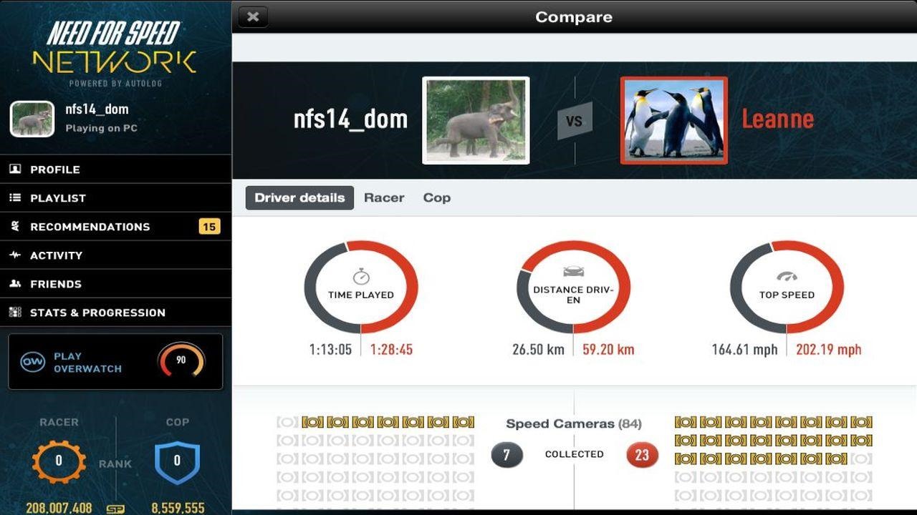The height and width of the screenshot is (515, 917).
Task: Click the VS badge between the drivers
Action: click(x=575, y=121)
